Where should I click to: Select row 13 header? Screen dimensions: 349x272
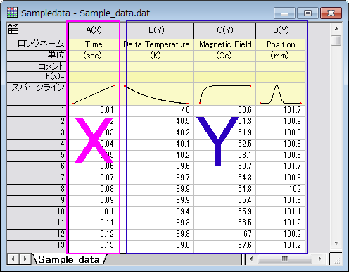click(x=37, y=245)
